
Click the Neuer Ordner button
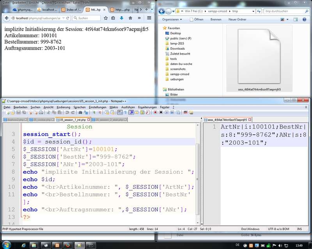(237, 19)
